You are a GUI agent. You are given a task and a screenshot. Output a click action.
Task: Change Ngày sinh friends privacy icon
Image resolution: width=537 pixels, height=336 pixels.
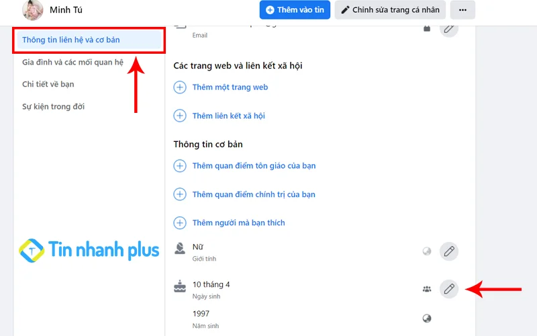pyautogui.click(x=427, y=289)
